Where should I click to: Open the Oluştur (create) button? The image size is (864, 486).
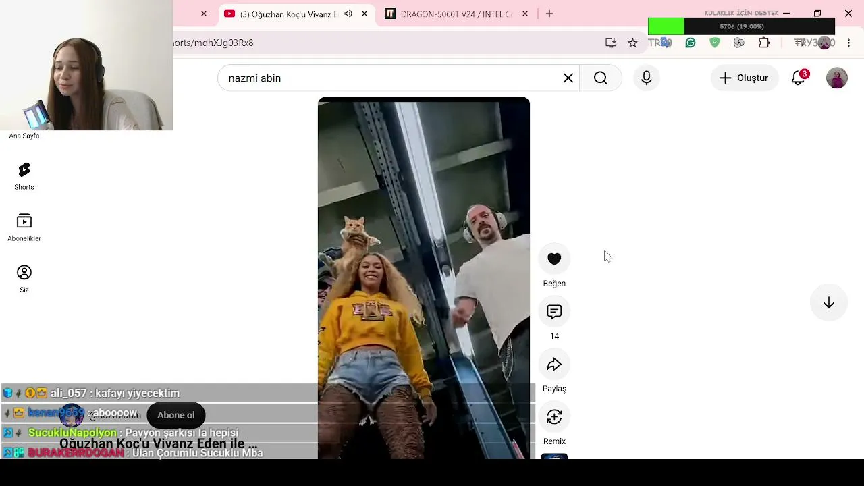pyautogui.click(x=744, y=78)
